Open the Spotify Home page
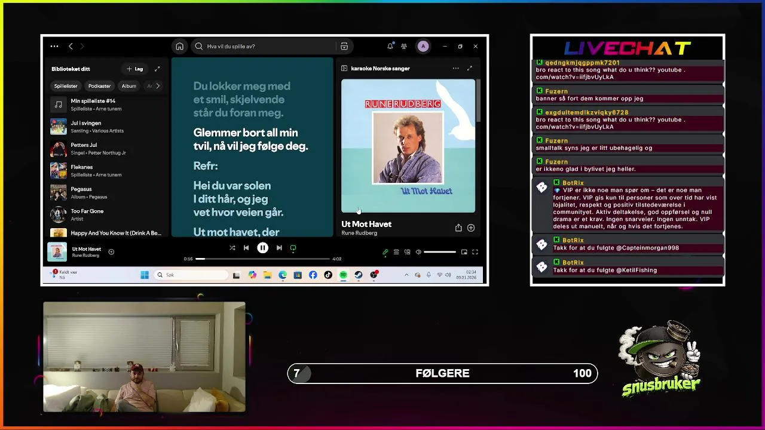765x430 pixels. click(x=179, y=46)
